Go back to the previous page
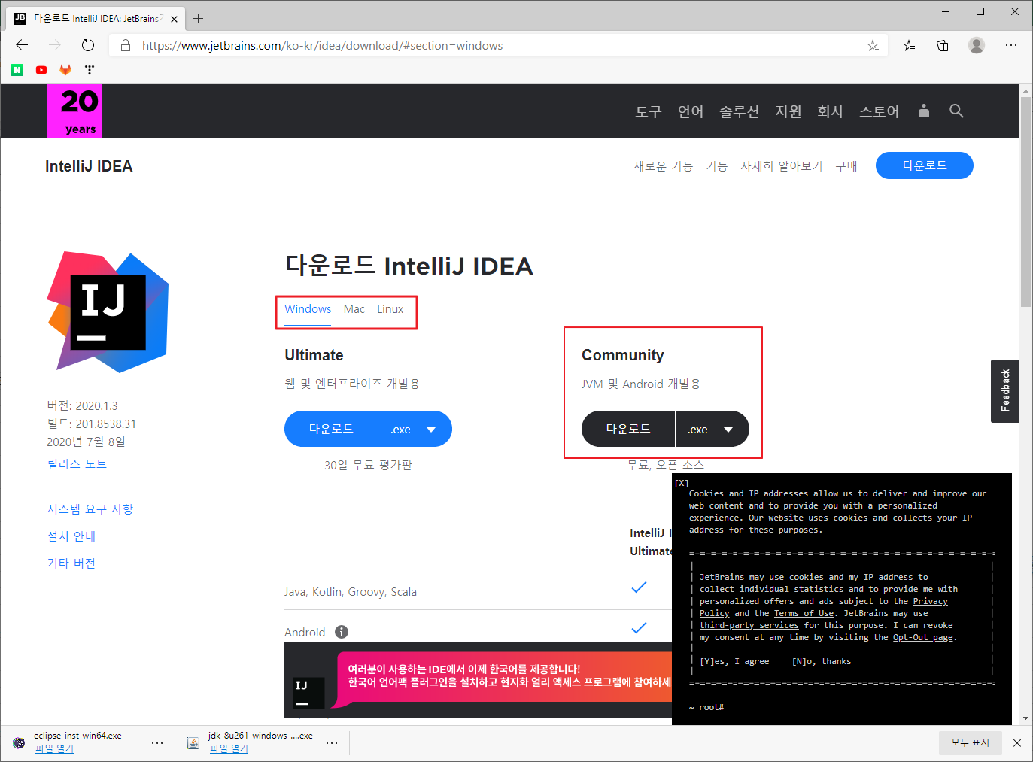The width and height of the screenshot is (1033, 762). tap(22, 45)
